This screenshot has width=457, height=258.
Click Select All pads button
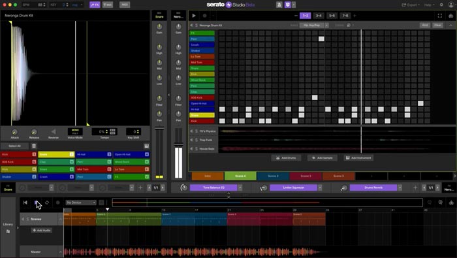(14, 146)
